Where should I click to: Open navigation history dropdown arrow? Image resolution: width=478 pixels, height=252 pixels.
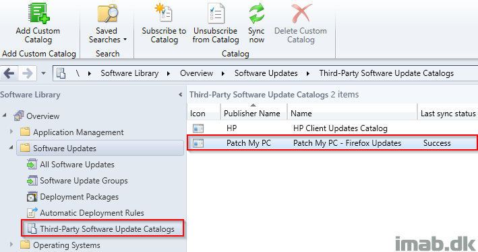click(43, 73)
